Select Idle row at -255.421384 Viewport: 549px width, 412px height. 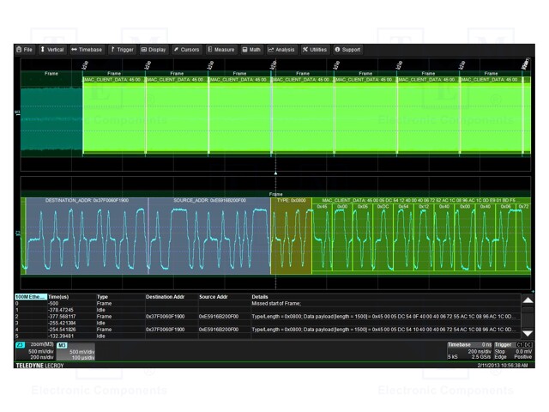point(268,323)
